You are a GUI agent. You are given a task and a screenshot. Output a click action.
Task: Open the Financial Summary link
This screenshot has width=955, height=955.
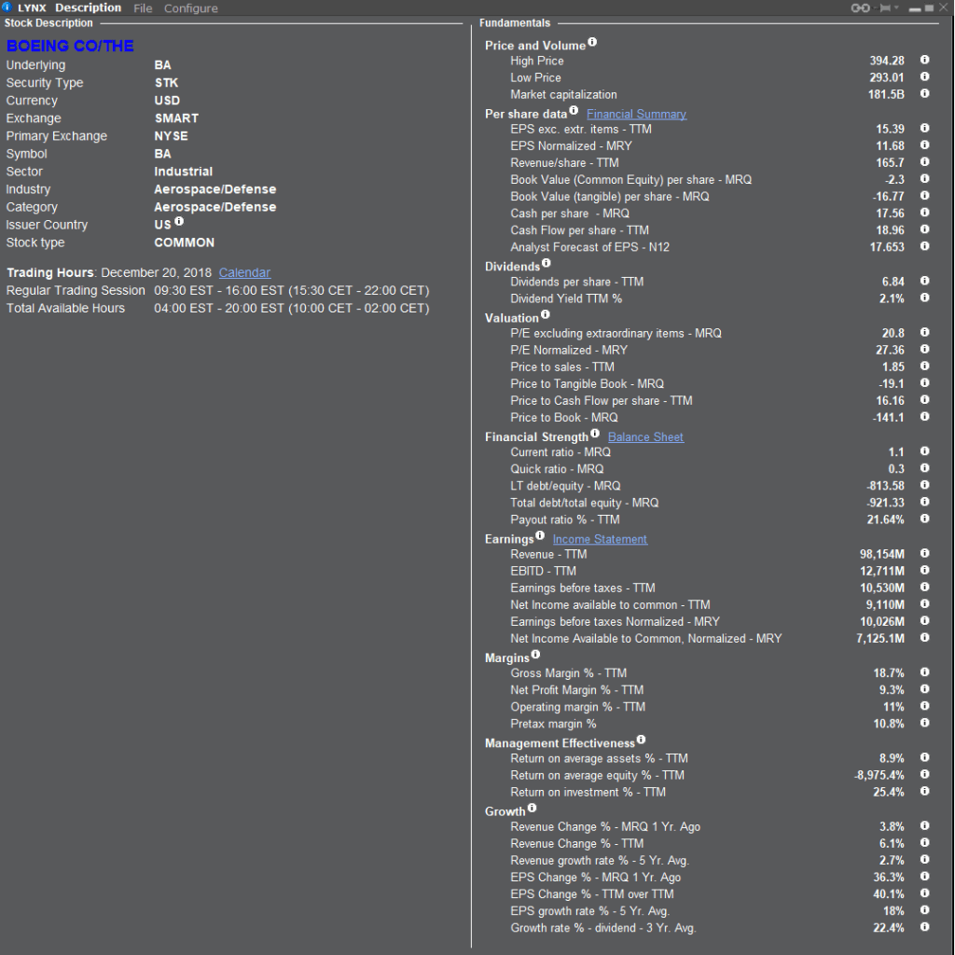pos(636,114)
